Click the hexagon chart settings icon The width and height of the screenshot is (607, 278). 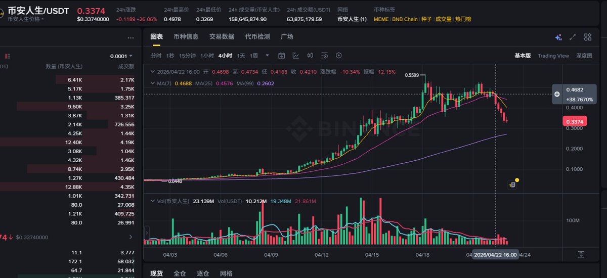pyautogui.click(x=339, y=56)
